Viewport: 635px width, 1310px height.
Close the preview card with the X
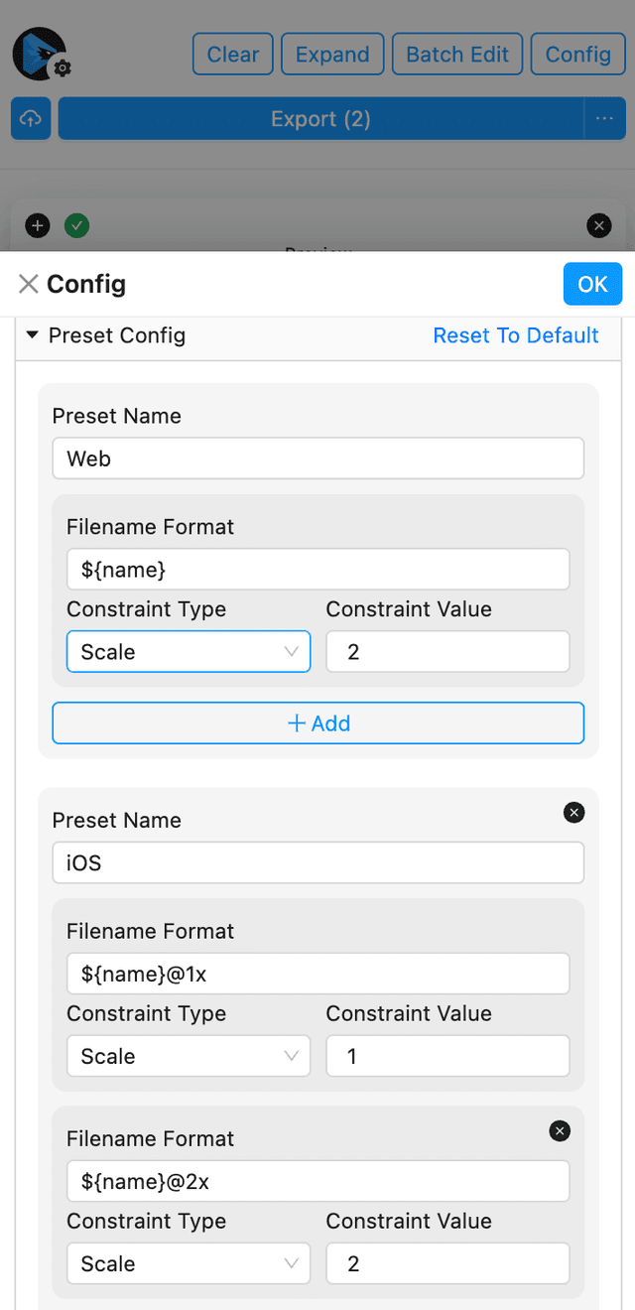598,225
